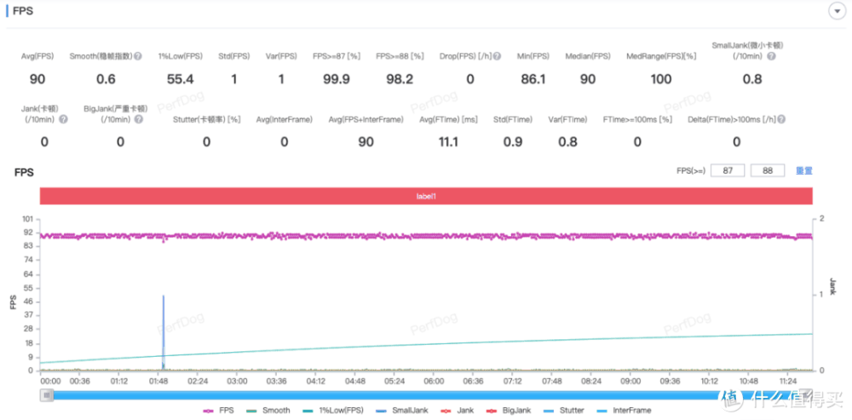Hide the Smooth series in legend

pyautogui.click(x=268, y=411)
